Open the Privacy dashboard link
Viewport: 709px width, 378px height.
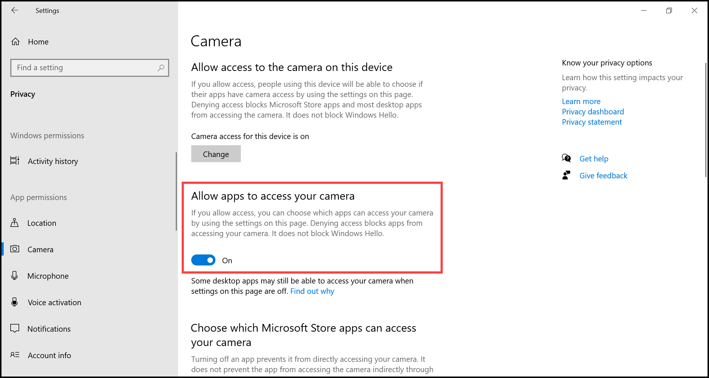(593, 111)
